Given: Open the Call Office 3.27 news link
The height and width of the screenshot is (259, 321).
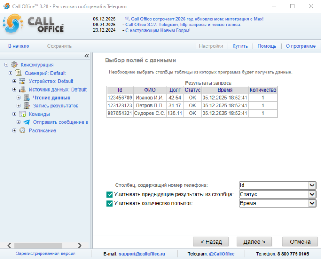Looking at the screenshot, I should (183, 25).
